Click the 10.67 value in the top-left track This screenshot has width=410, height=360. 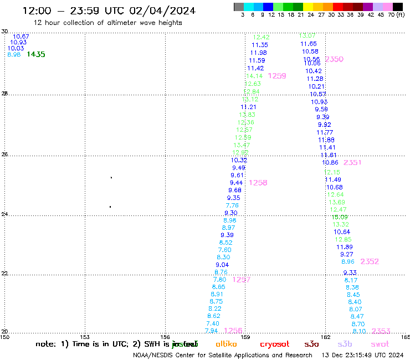point(21,37)
